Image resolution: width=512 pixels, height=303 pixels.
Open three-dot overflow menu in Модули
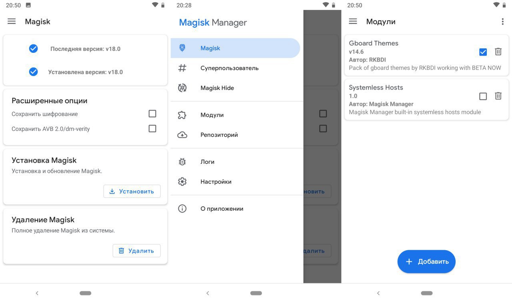pyautogui.click(x=502, y=22)
